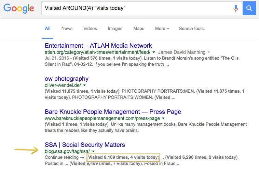Viewport: 259px width, 169px height.
Task: Expand the arrow next to bareknucklepeoplemanagement.com URL
Action: 163,118
